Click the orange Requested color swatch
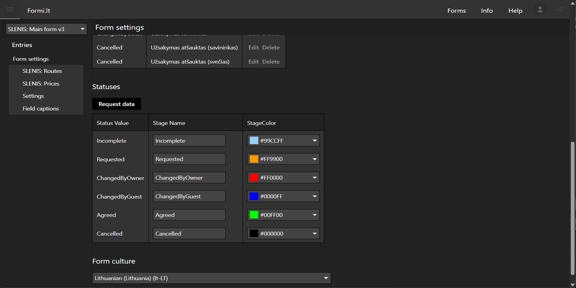 (254, 159)
